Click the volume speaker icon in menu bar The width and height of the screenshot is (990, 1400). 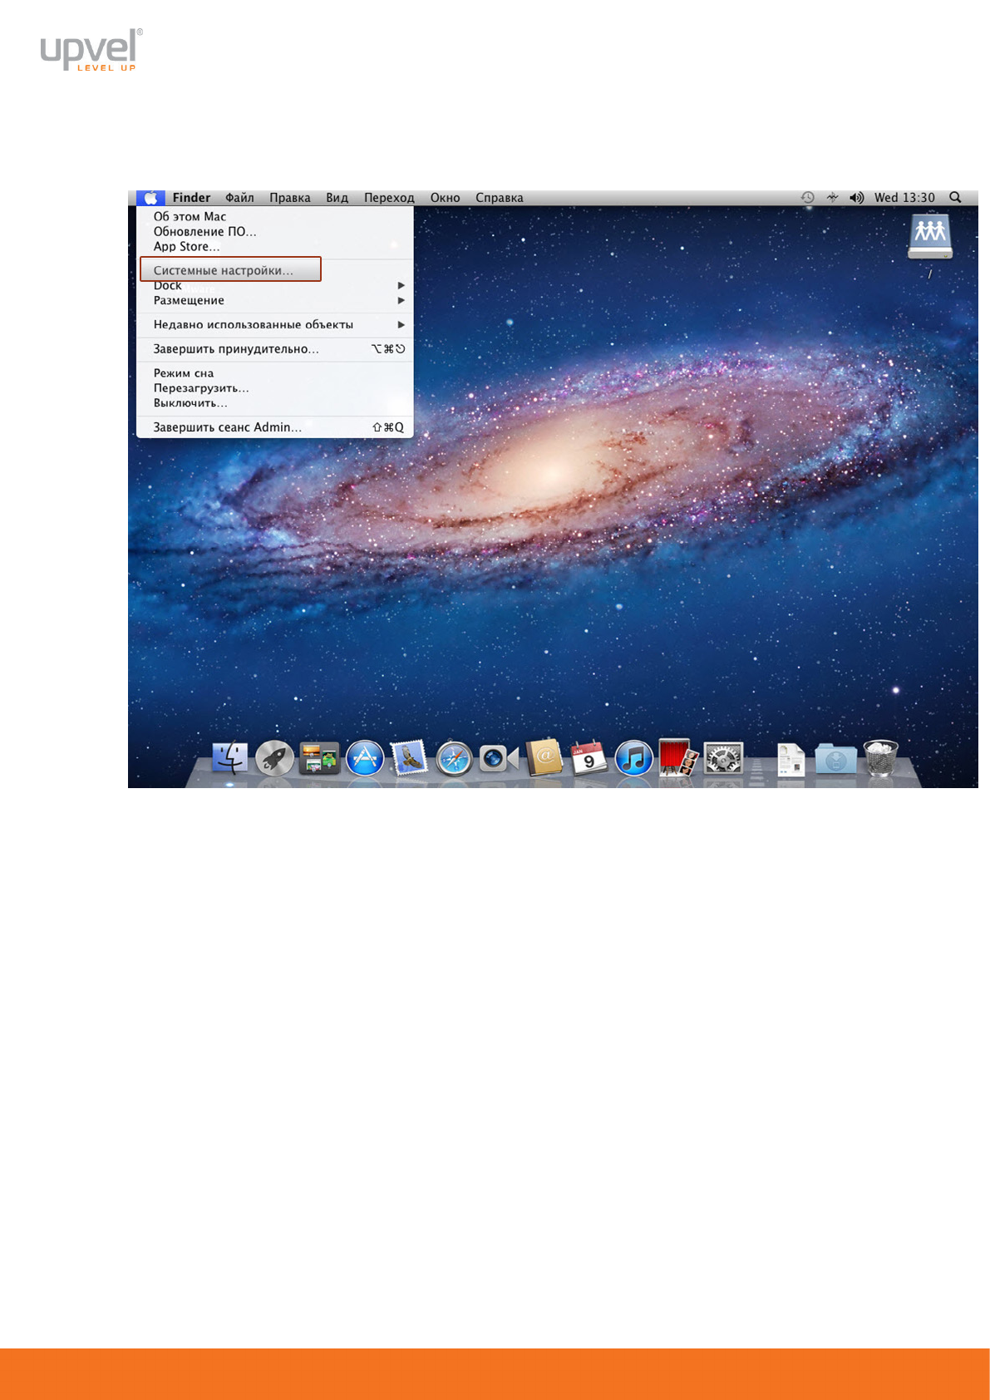[856, 198]
